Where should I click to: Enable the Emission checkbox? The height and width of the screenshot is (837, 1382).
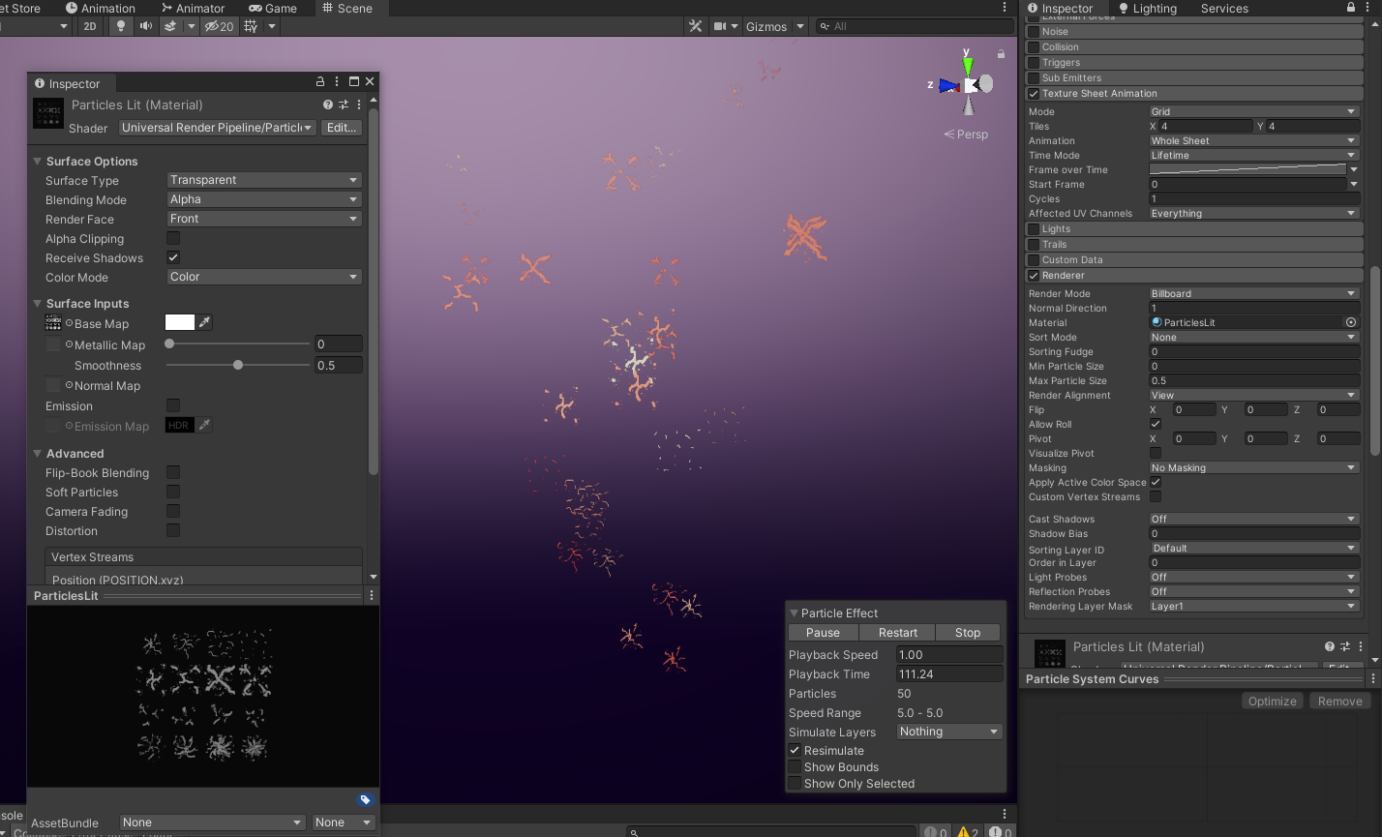click(x=173, y=405)
